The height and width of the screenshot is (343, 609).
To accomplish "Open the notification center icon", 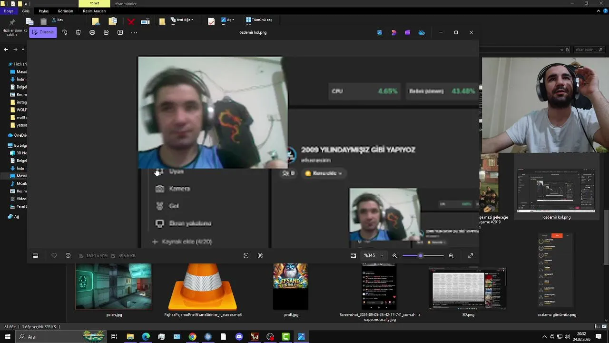I will [599, 337].
